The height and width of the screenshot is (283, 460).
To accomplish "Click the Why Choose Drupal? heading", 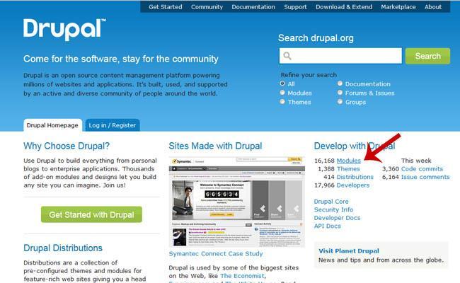I will point(67,146).
